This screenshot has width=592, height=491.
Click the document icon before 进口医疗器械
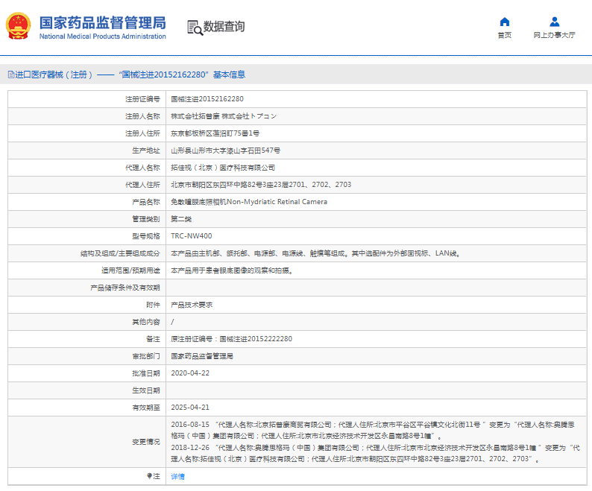(x=11, y=75)
